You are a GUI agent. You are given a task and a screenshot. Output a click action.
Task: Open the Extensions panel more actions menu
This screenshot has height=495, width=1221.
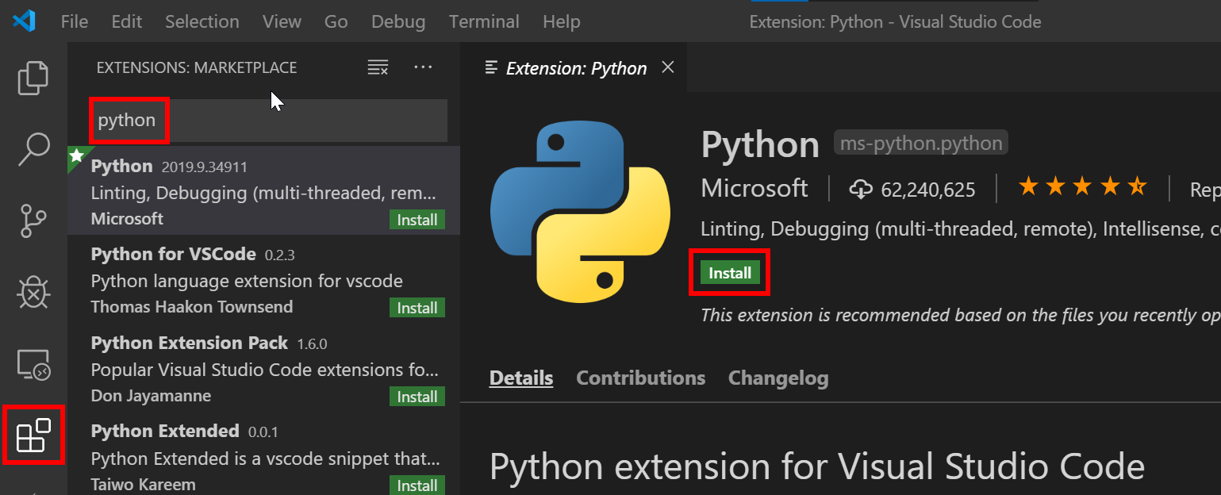(x=424, y=67)
